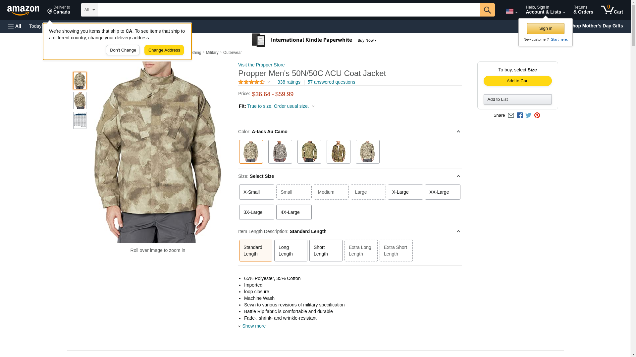This screenshot has width=636, height=357.
Task: Select 4X-Large size option
Action: [x=293, y=212]
